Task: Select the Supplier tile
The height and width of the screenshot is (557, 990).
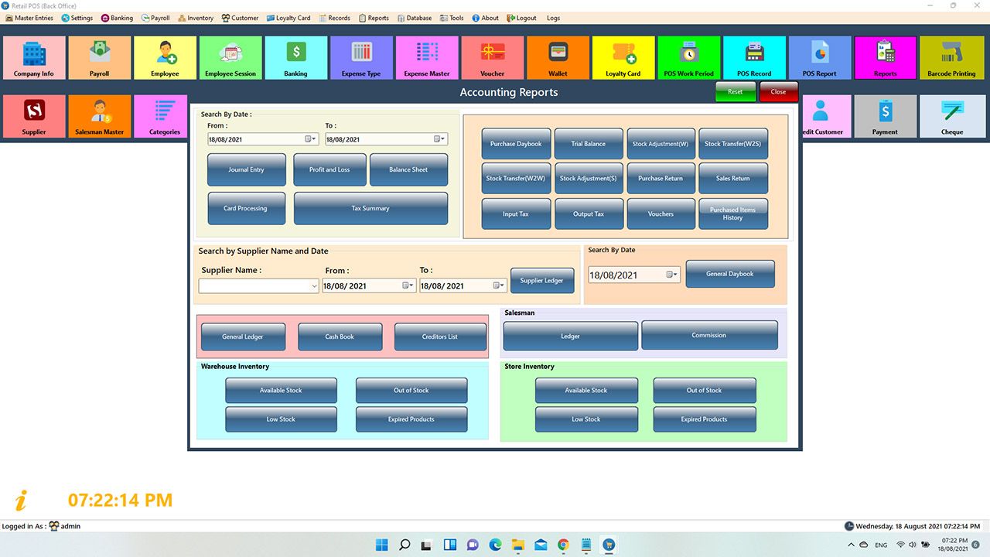Action: [33, 116]
